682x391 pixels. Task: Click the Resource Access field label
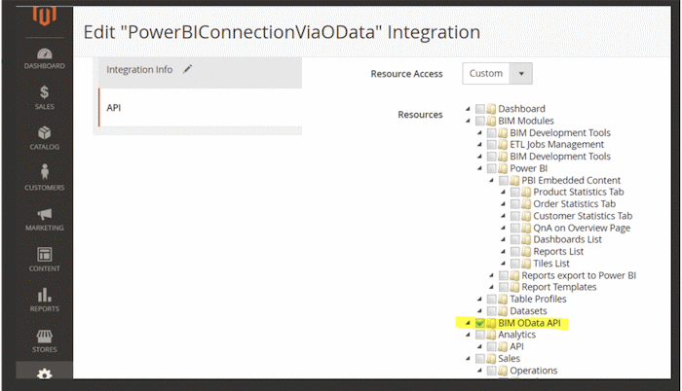[x=406, y=74]
